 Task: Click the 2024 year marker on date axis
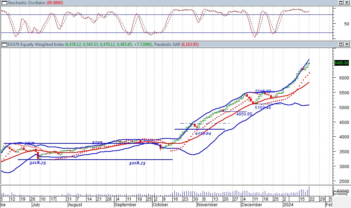[x=288, y=204]
